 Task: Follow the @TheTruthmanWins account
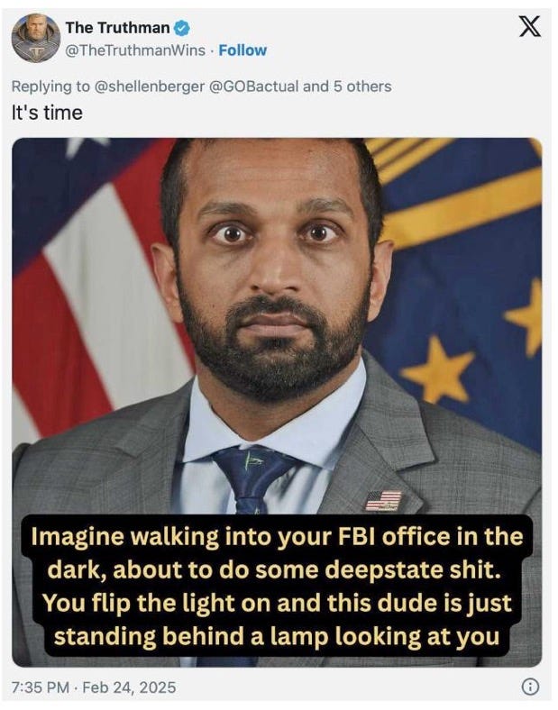point(242,50)
